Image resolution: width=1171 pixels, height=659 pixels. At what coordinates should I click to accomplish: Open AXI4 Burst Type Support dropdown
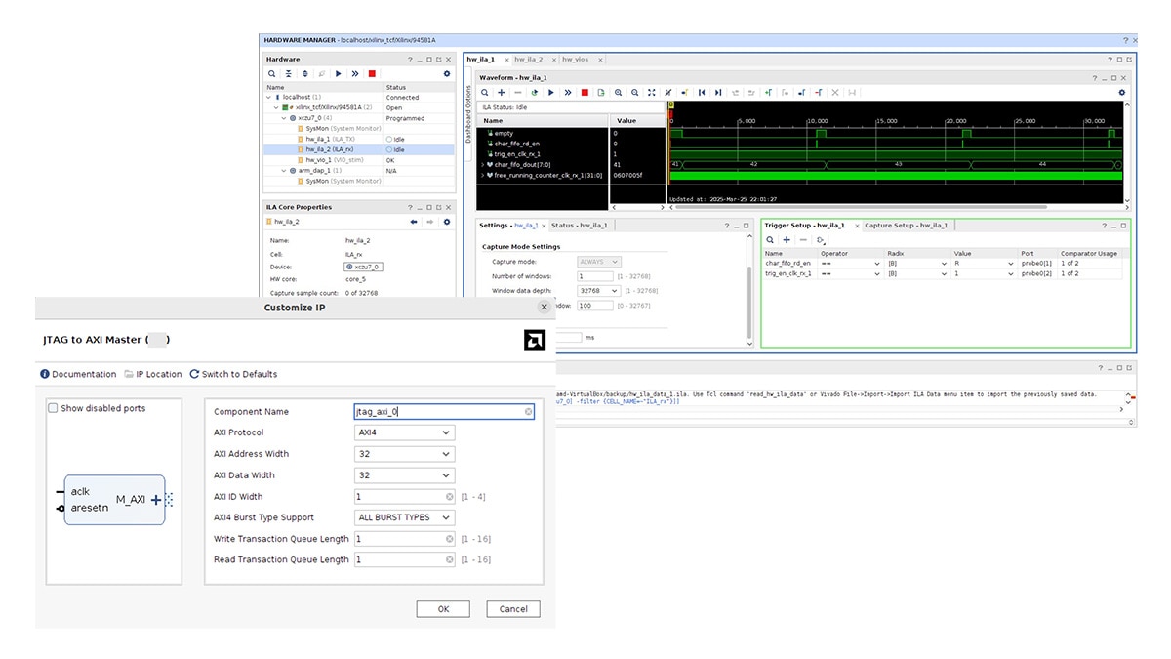coord(404,517)
